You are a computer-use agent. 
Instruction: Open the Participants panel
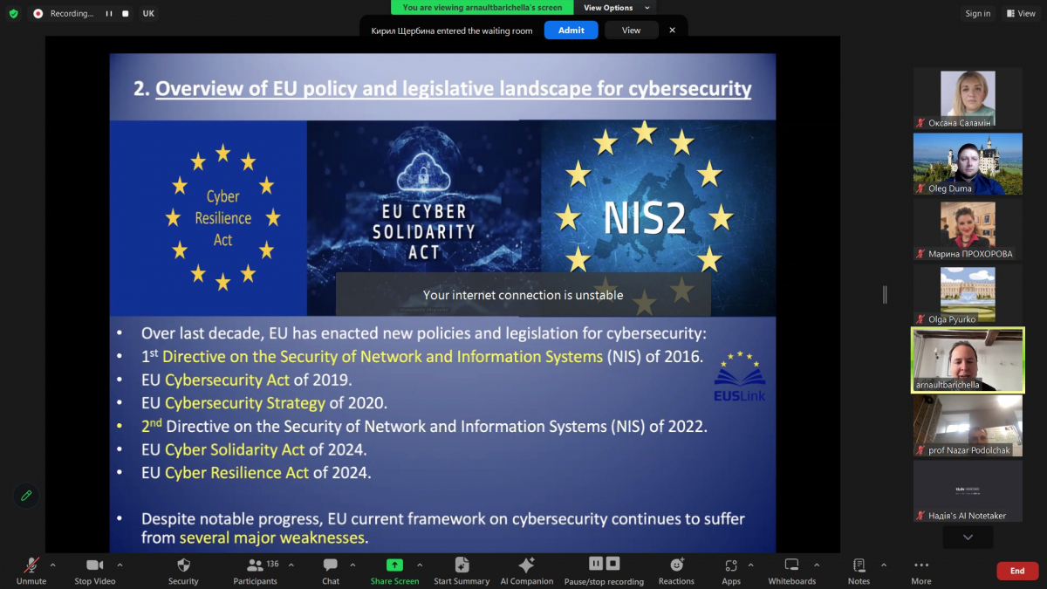tap(255, 571)
